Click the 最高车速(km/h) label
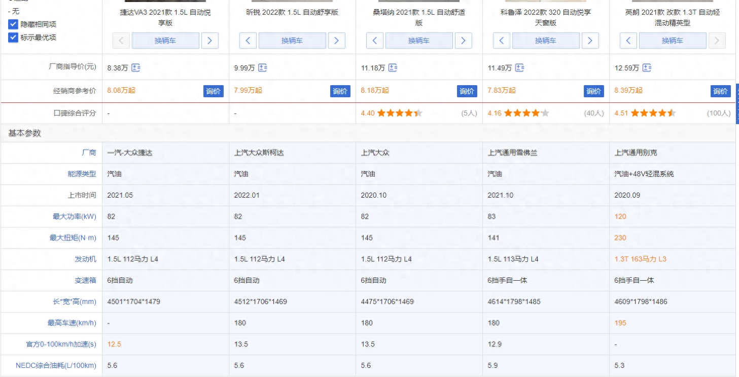739x377 pixels. pos(72,323)
